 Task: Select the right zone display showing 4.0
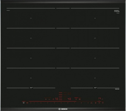click(69, 99)
